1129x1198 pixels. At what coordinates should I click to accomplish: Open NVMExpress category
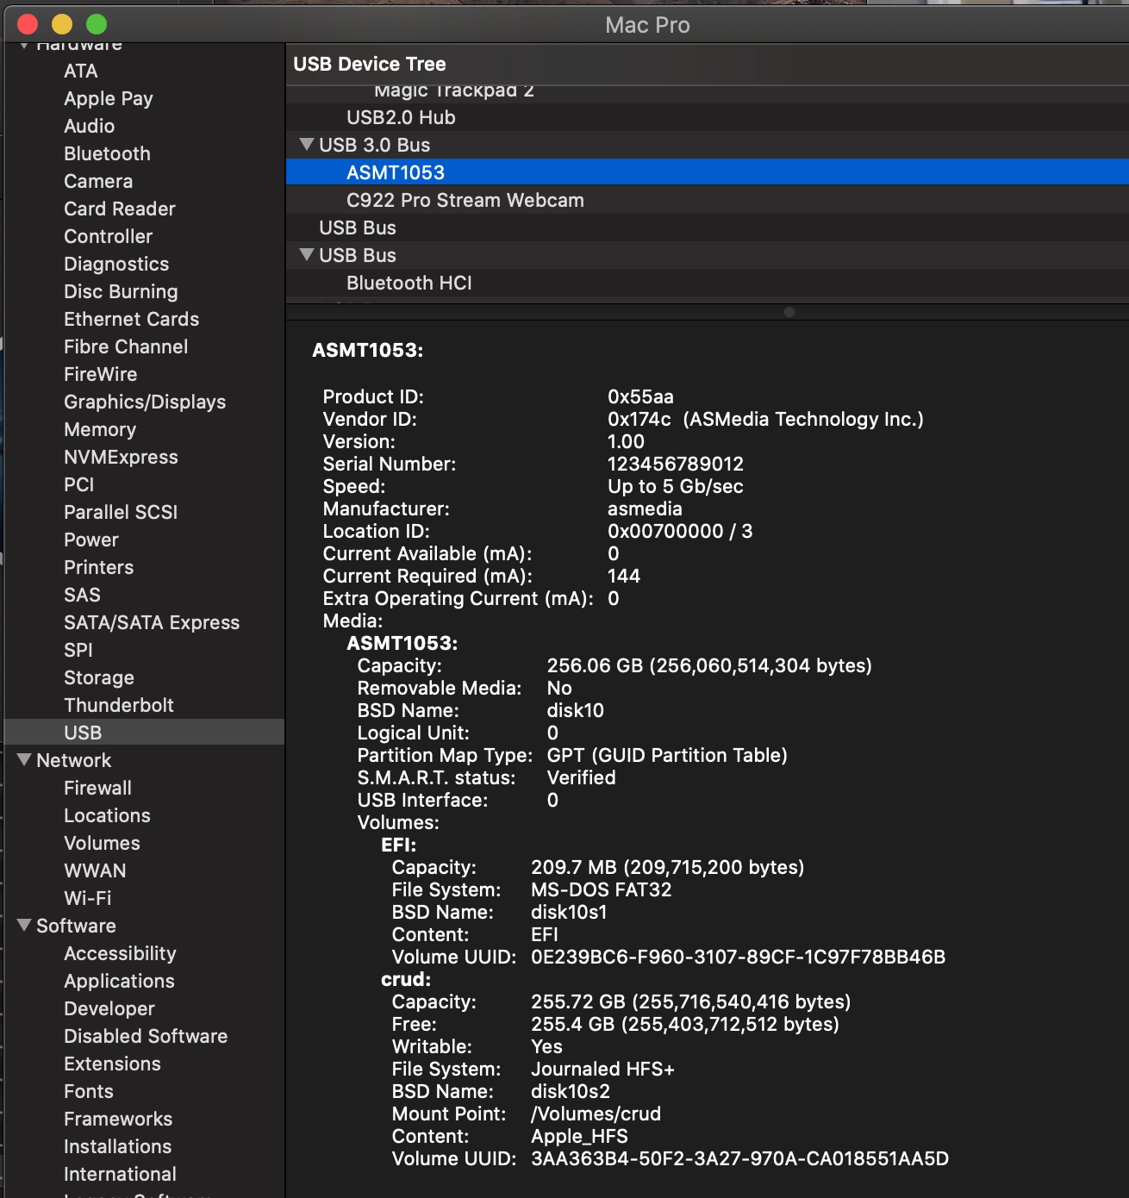coord(122,457)
